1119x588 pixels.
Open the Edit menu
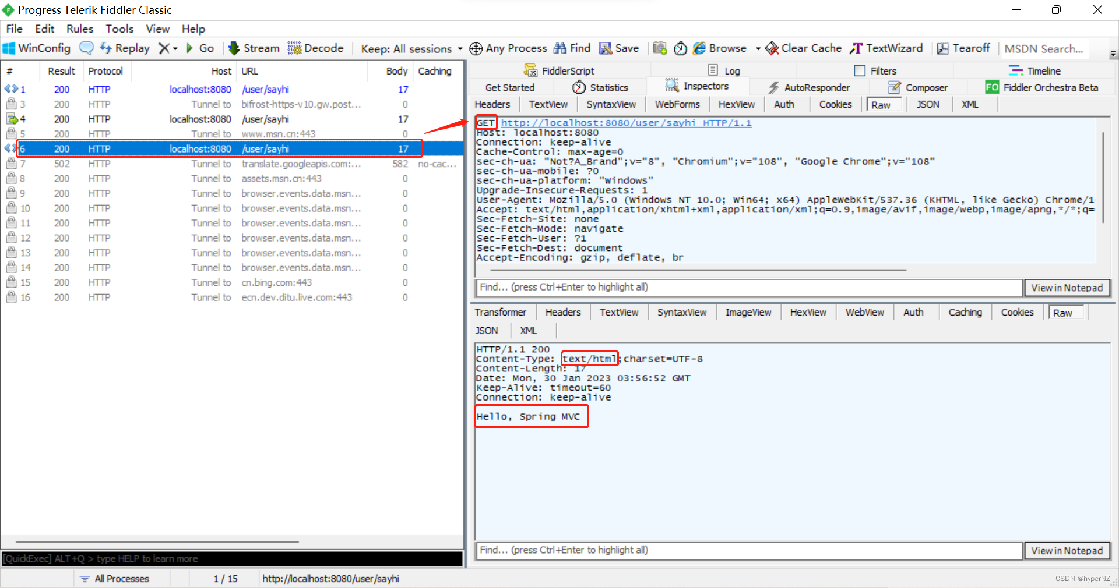click(x=44, y=29)
